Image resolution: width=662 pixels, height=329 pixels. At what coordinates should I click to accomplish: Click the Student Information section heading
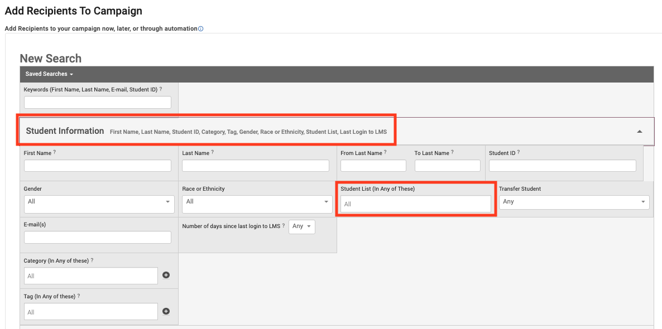[x=65, y=130]
